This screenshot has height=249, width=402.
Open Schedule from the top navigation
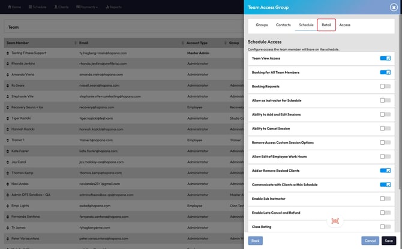pyautogui.click(x=37, y=7)
